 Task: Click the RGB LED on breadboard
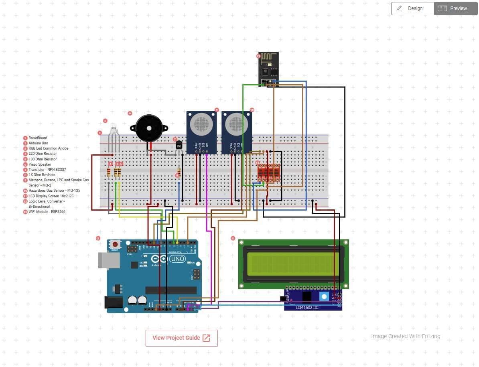(114, 130)
